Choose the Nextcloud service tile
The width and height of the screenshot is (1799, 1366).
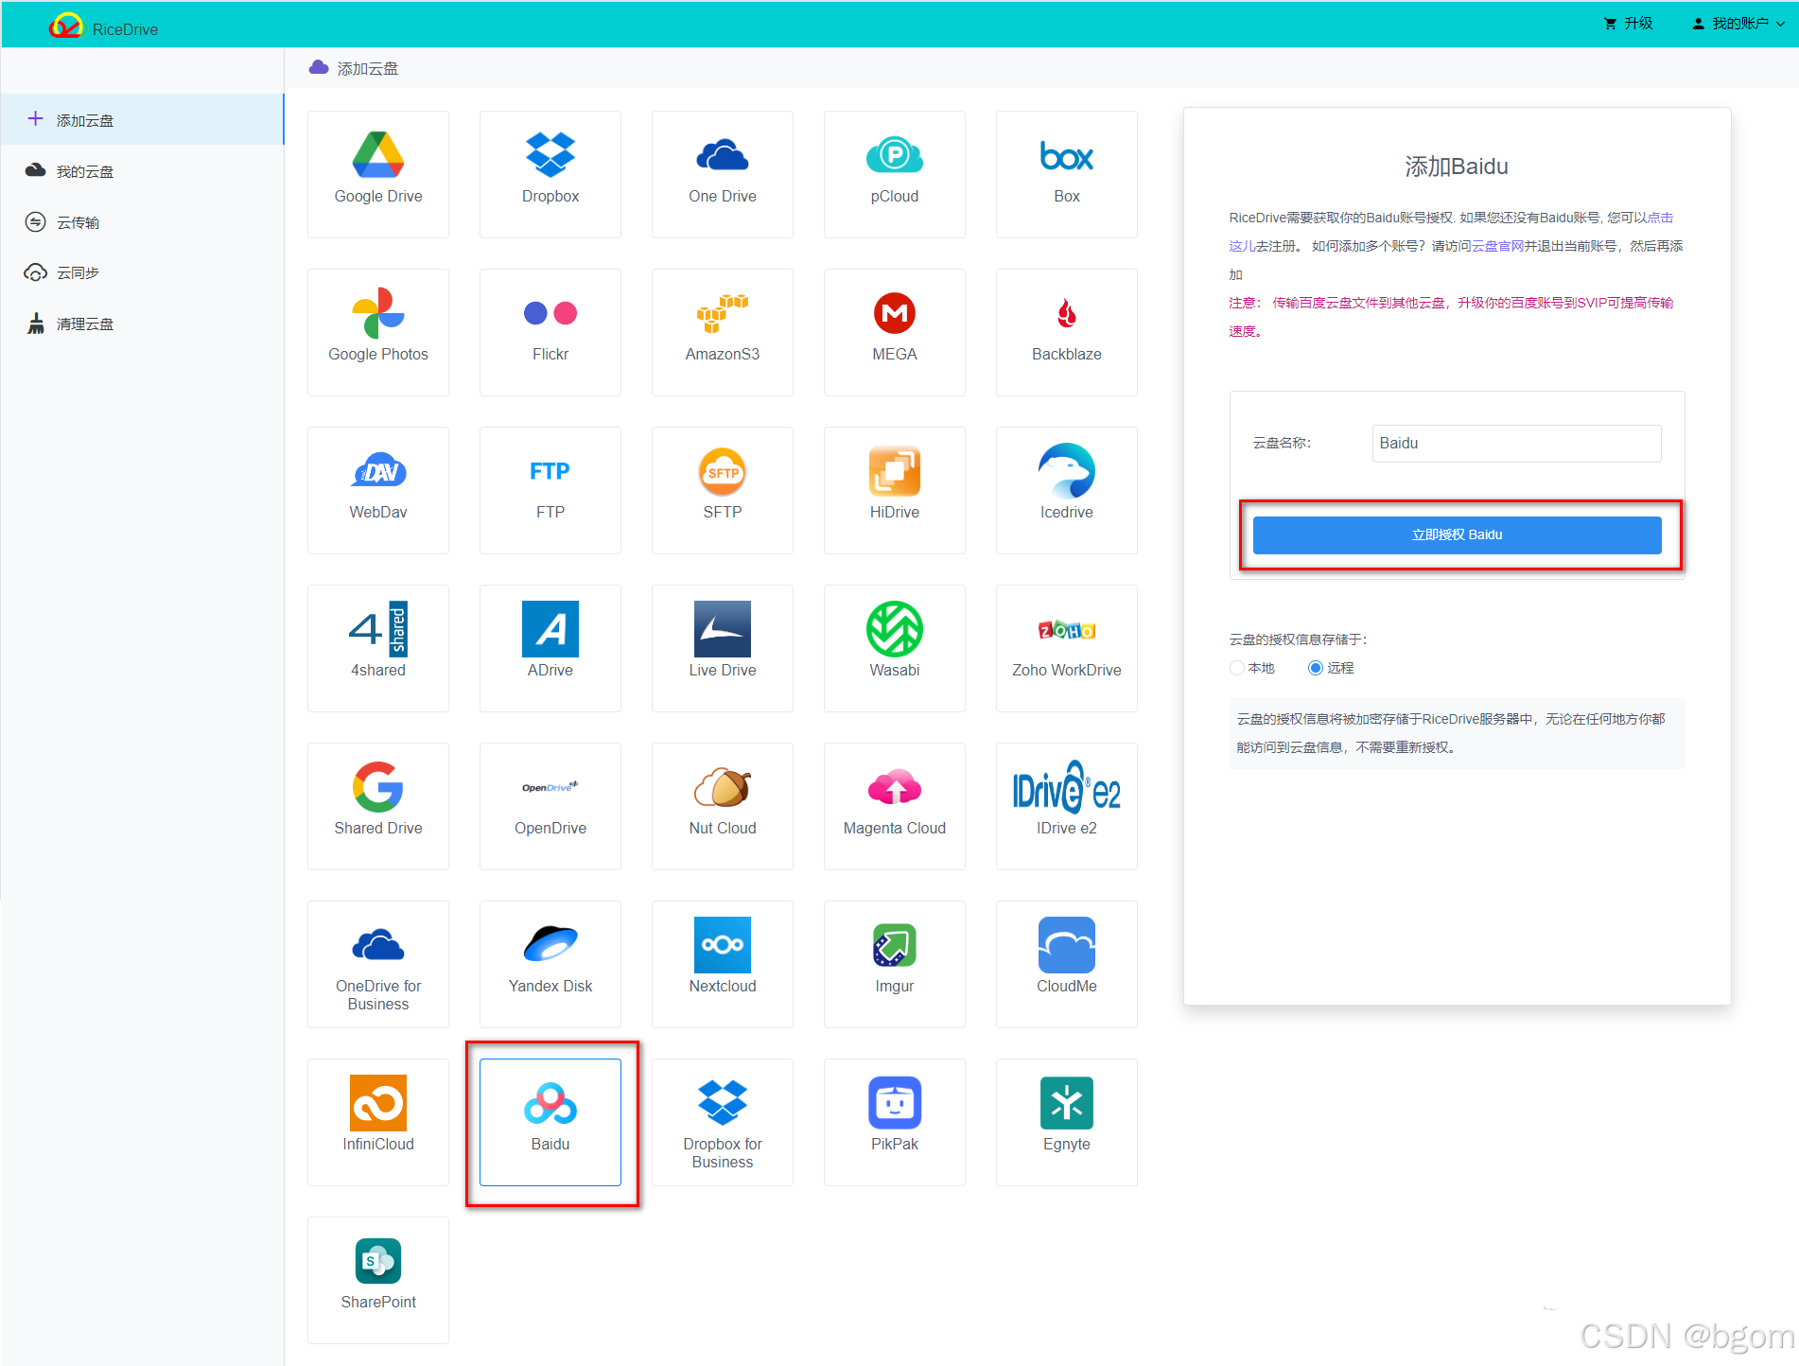(723, 964)
